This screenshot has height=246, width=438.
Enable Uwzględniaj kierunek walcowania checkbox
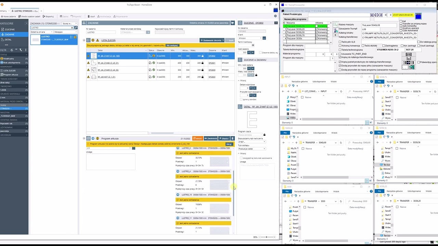241,158
